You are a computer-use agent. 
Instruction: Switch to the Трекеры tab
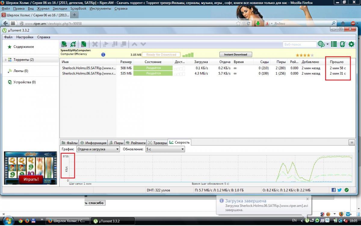point(158,143)
